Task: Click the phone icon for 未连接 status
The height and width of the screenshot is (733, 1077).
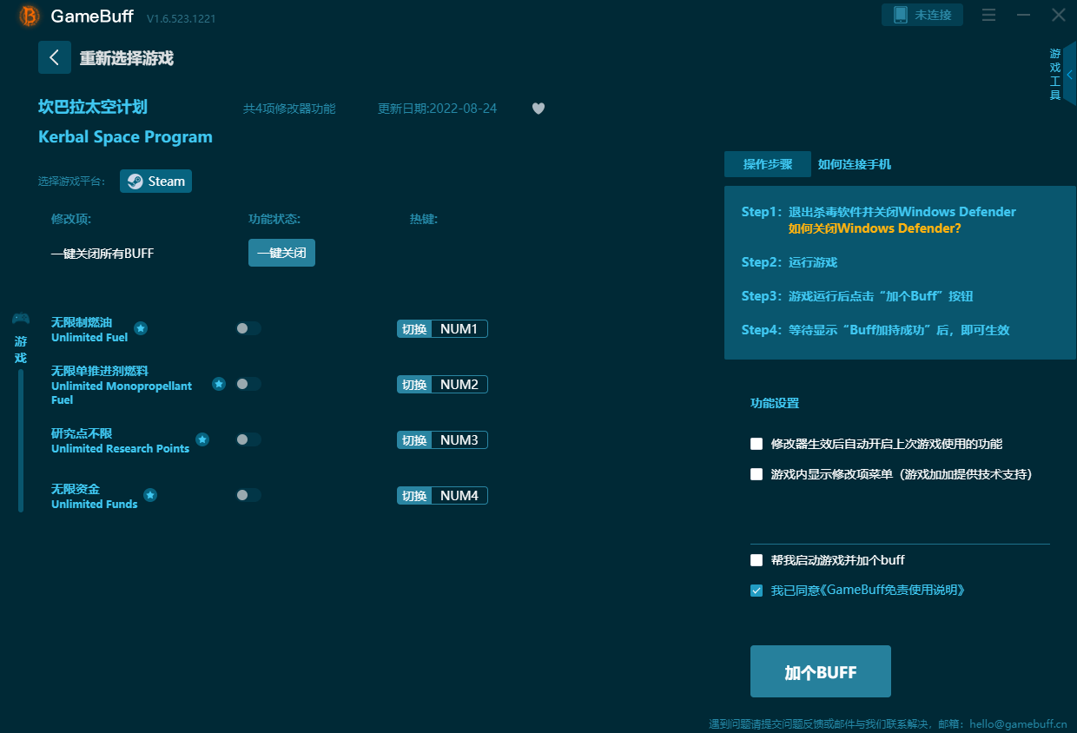Action: (x=901, y=15)
